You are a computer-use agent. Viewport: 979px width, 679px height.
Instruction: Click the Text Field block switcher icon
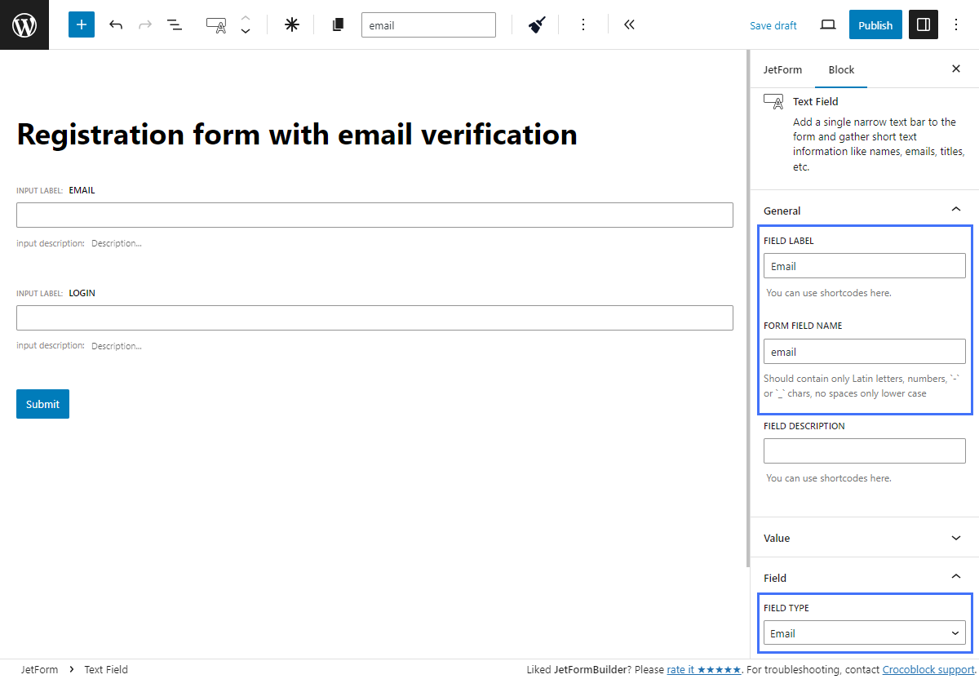[x=215, y=24]
